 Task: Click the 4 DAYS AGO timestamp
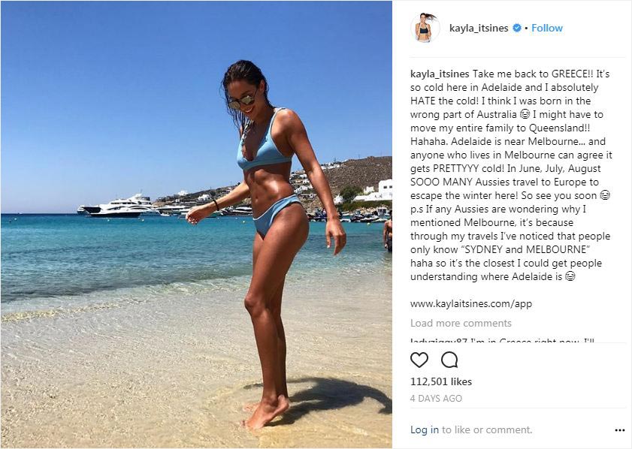(x=436, y=399)
